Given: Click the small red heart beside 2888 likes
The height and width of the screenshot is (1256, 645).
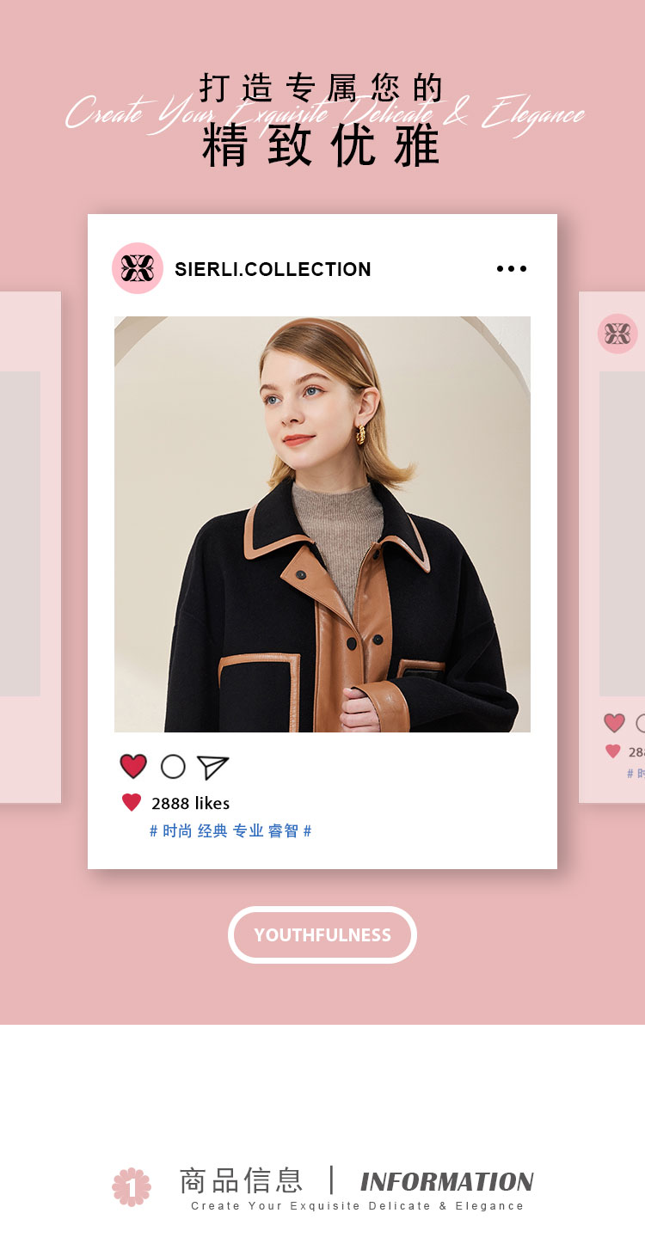Looking at the screenshot, I should coord(132,803).
